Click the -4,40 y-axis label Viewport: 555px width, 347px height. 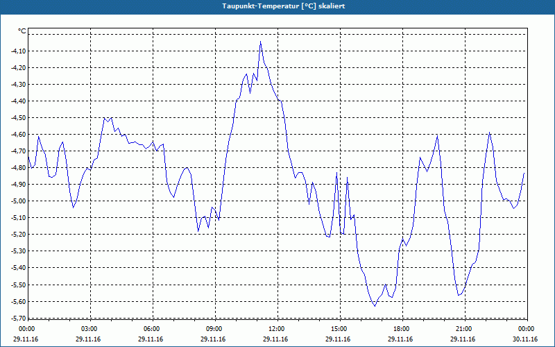tap(19, 101)
